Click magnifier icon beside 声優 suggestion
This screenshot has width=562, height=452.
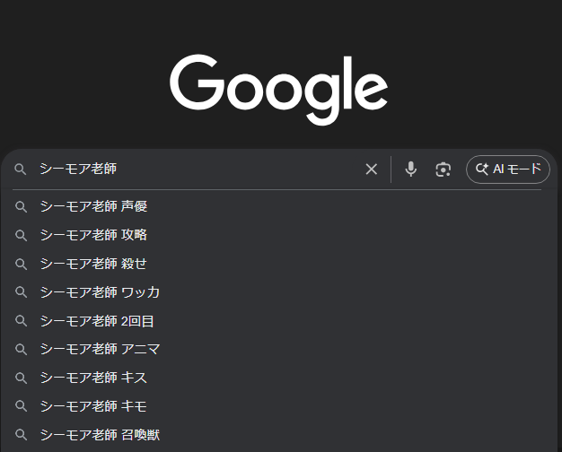21,206
